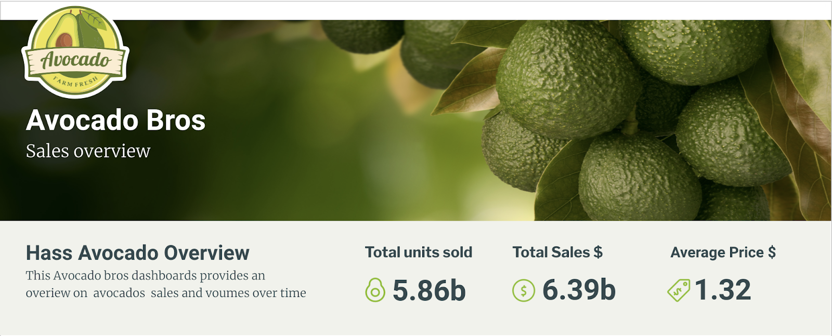Click the Total units sold label
Screen dimensions: 832x336
click(419, 252)
